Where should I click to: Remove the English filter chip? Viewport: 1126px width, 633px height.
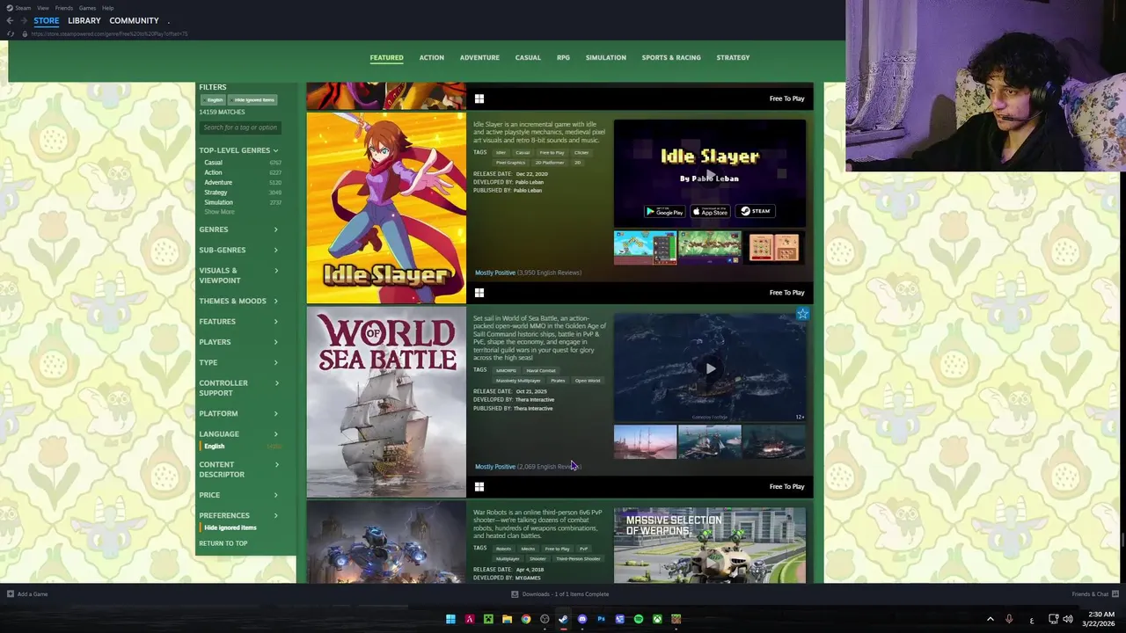coord(215,100)
